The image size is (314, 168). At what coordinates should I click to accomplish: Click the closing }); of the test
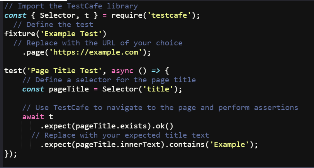click(11, 154)
